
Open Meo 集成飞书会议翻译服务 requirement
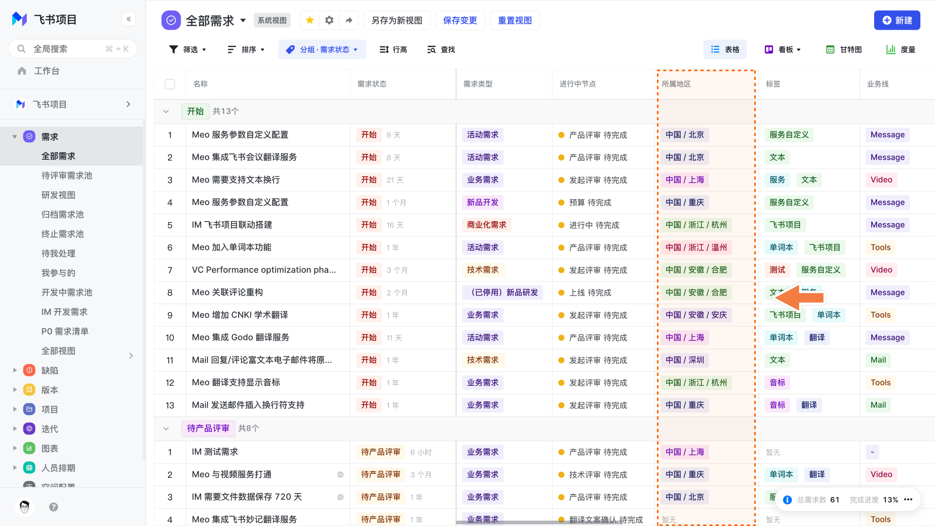pyautogui.click(x=244, y=157)
